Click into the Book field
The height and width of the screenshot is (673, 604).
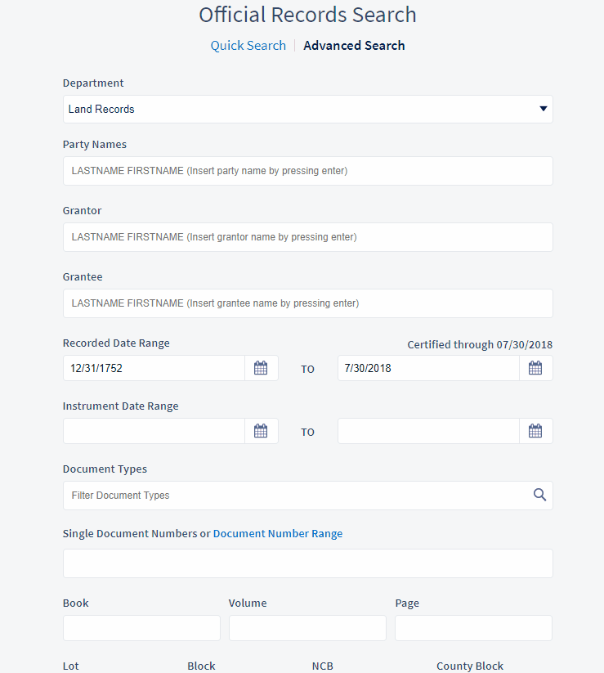pyautogui.click(x=141, y=627)
